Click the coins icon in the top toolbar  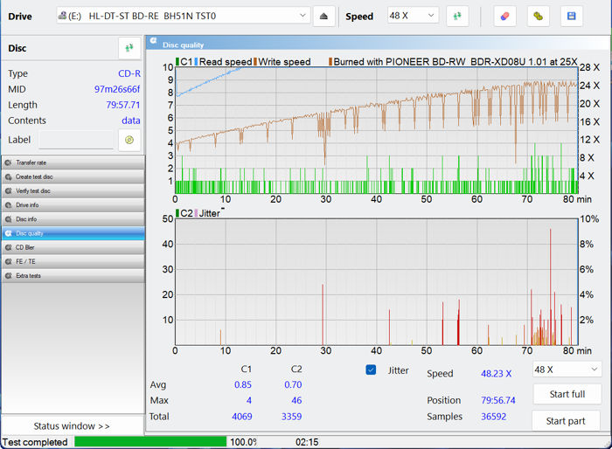[538, 16]
